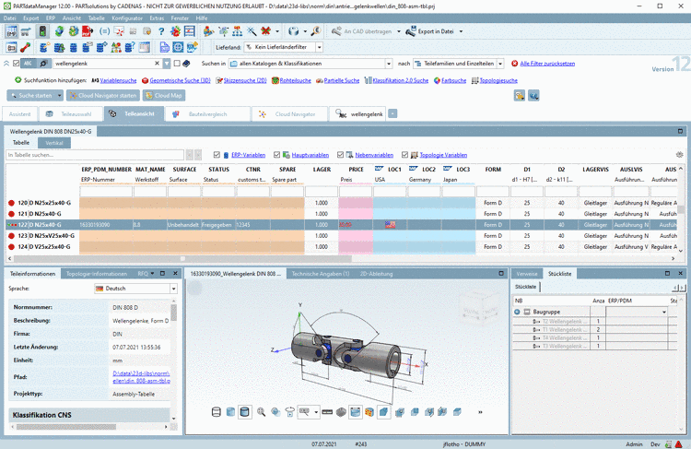Click the Alle Filter zurücksetzen link

tap(547, 64)
